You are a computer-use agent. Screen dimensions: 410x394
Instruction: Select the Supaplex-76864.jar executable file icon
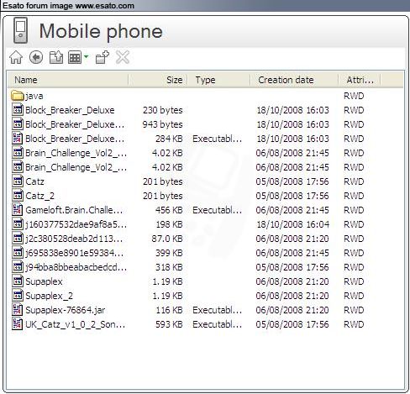coord(18,310)
